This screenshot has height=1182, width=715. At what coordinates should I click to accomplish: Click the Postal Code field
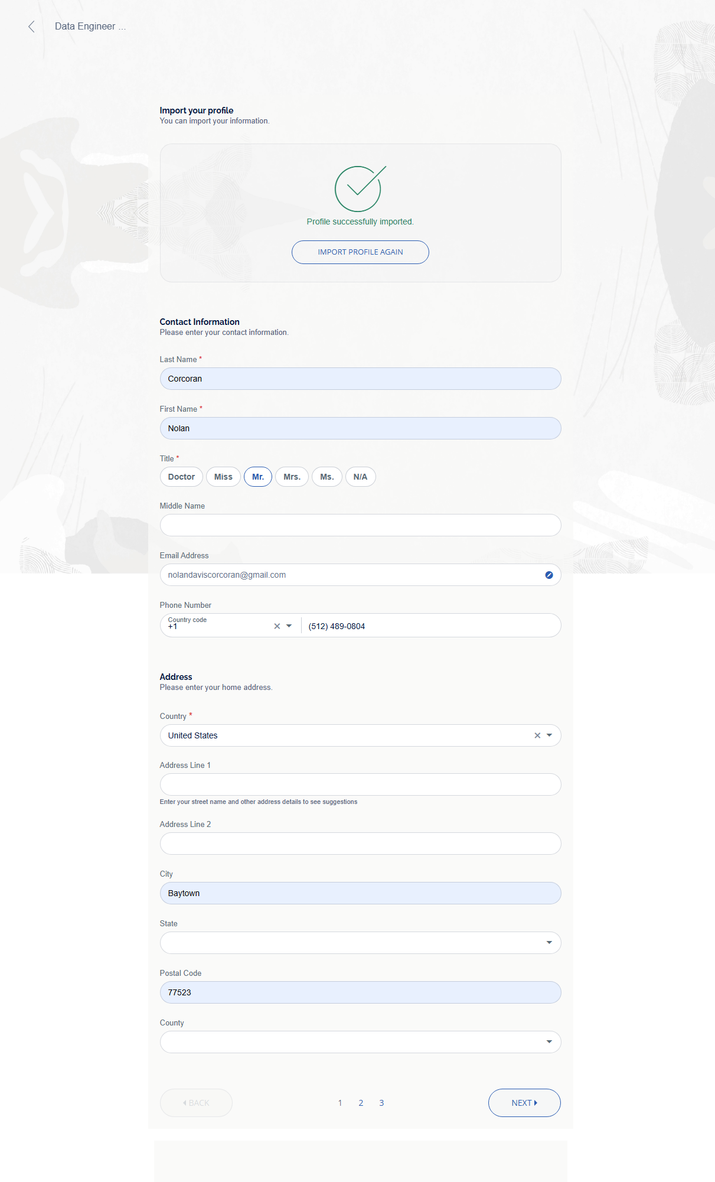(x=360, y=992)
